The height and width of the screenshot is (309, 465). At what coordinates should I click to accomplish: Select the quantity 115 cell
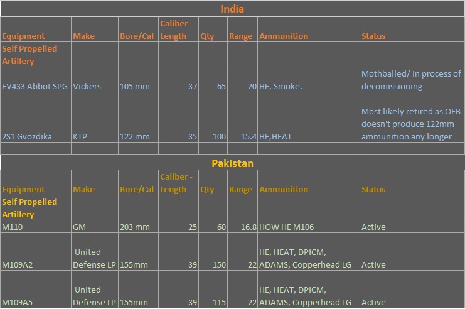pyautogui.click(x=213, y=290)
